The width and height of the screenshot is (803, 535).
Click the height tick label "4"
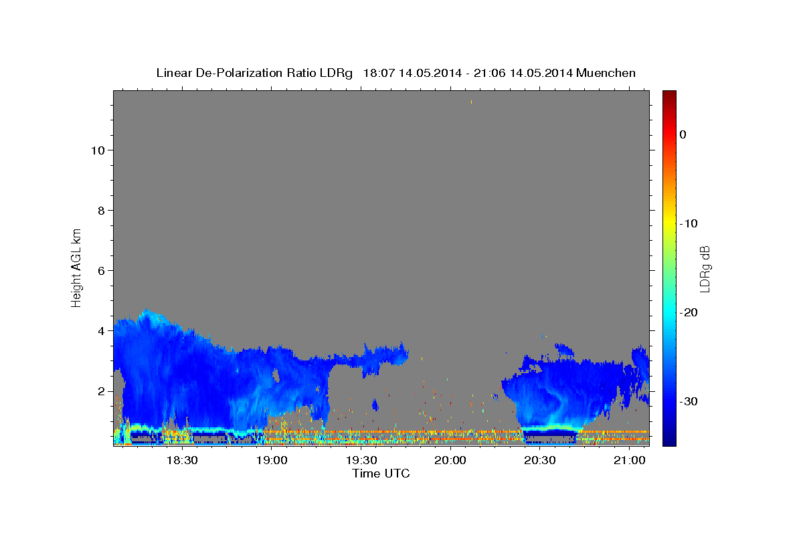[101, 331]
